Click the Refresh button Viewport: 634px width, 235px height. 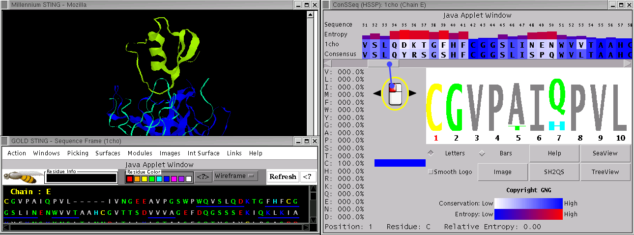pos(283,176)
